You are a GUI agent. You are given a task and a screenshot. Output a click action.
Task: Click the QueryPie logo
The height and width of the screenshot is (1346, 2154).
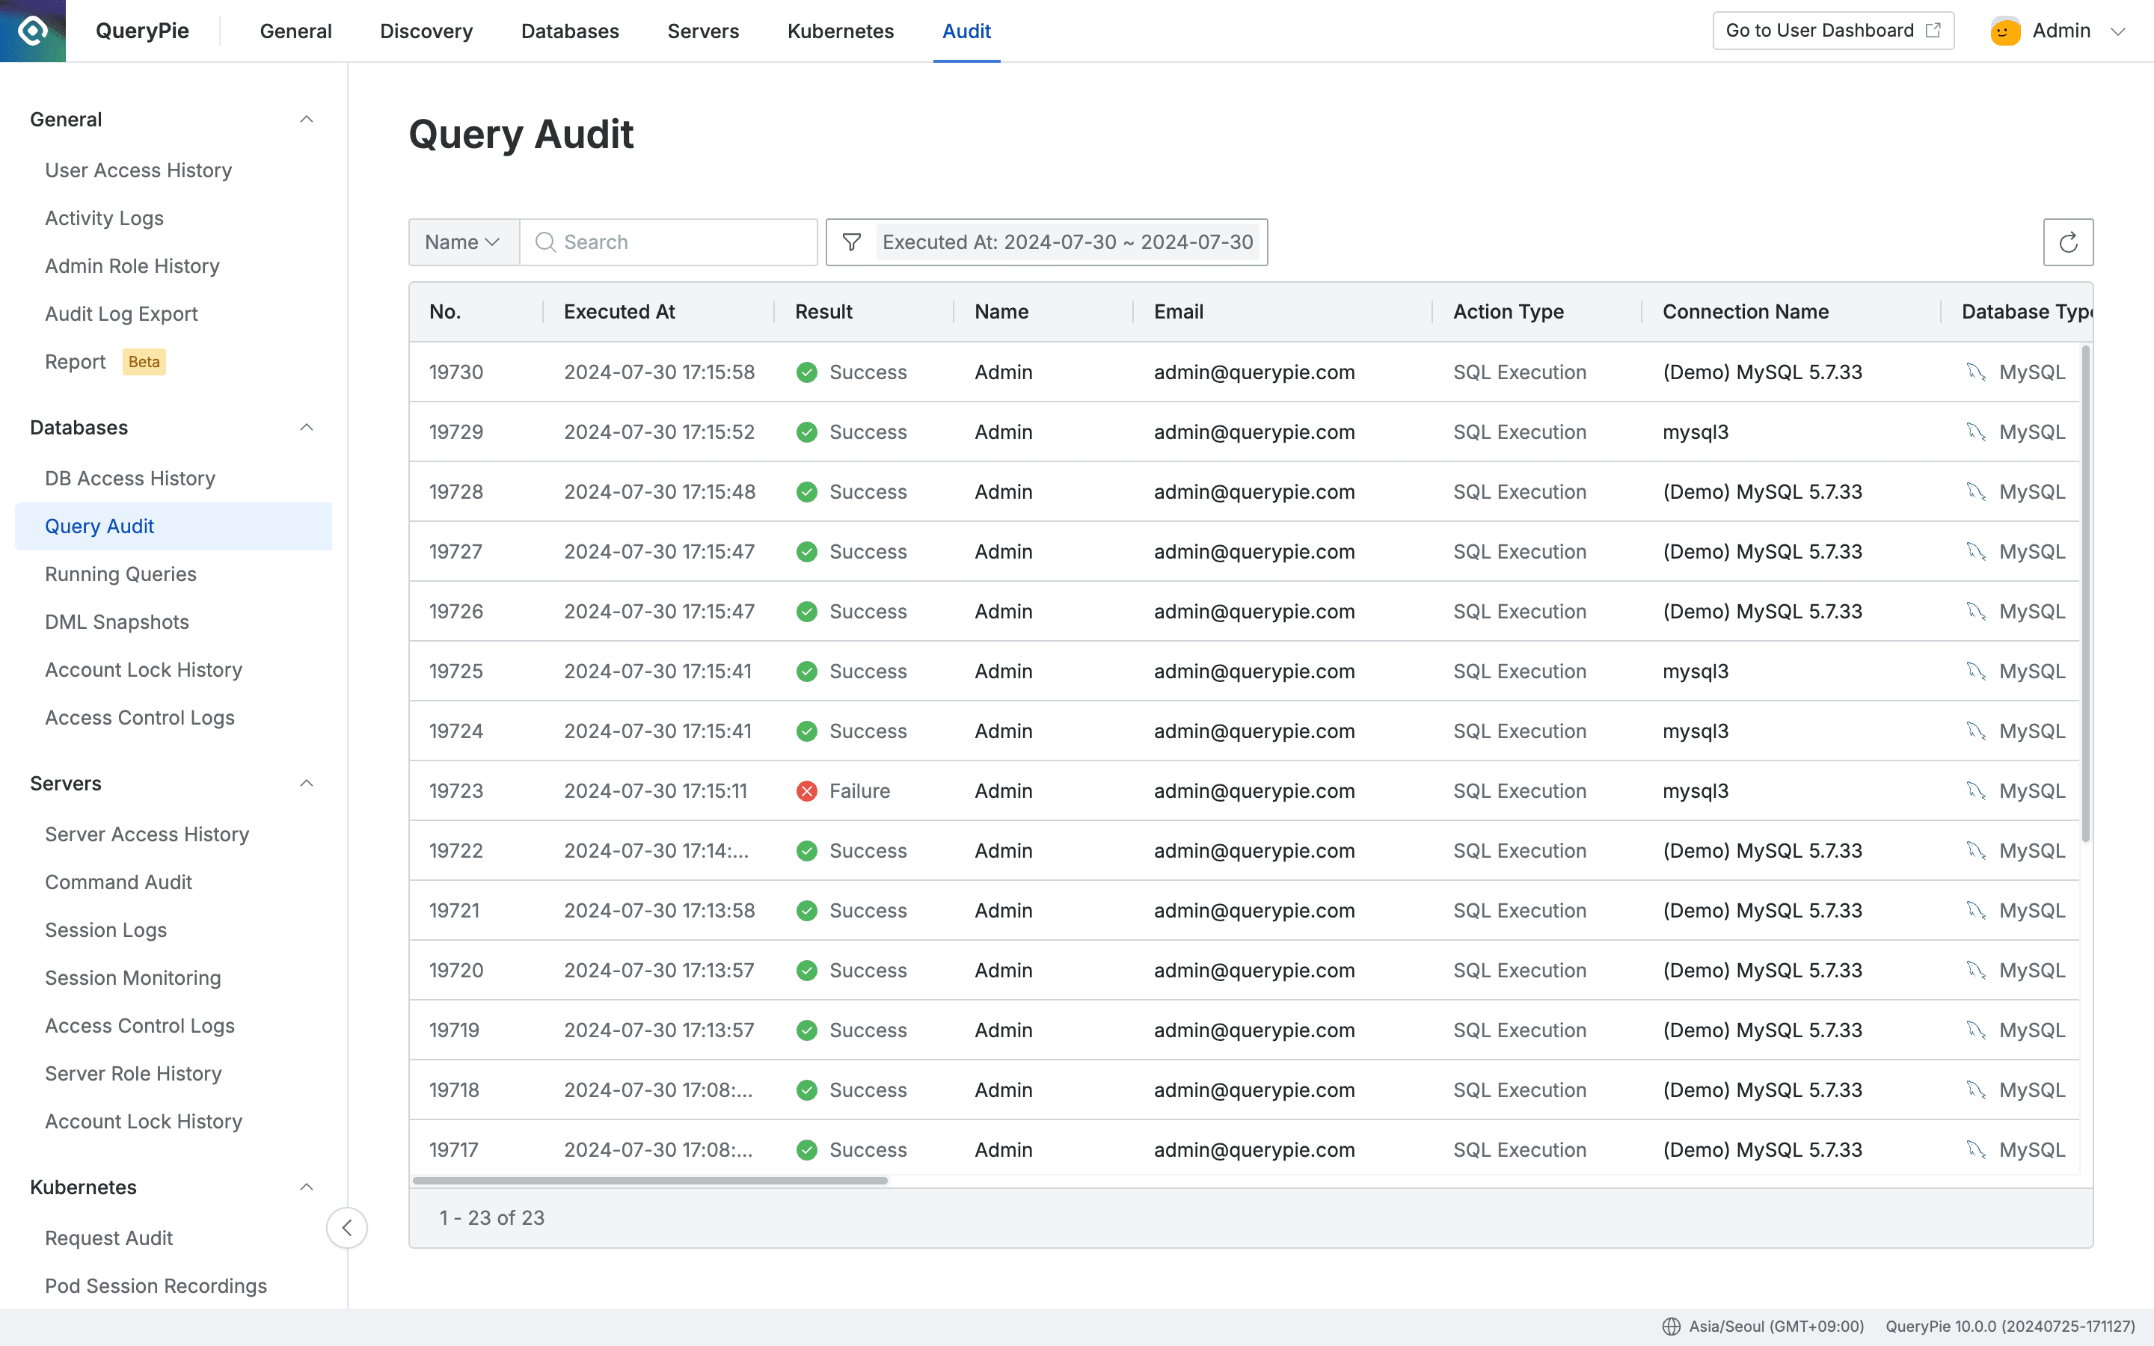(x=33, y=30)
